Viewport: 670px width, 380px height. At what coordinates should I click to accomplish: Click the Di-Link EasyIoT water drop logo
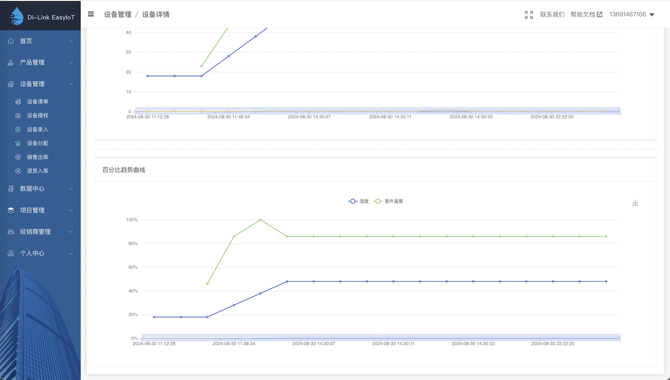pyautogui.click(x=17, y=16)
